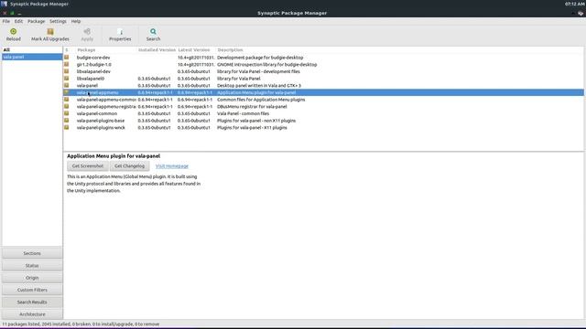This screenshot has width=586, height=329.
Task: Click 'Plugins for vala-panel - X11 plugins' description
Action: [252, 128]
